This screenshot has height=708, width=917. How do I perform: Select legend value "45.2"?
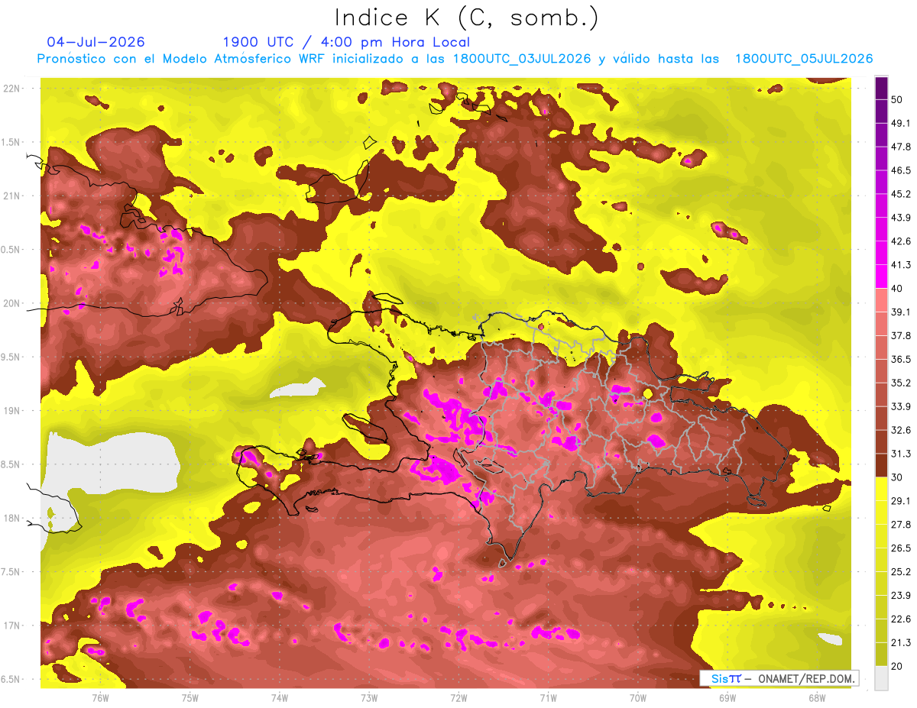click(900, 194)
